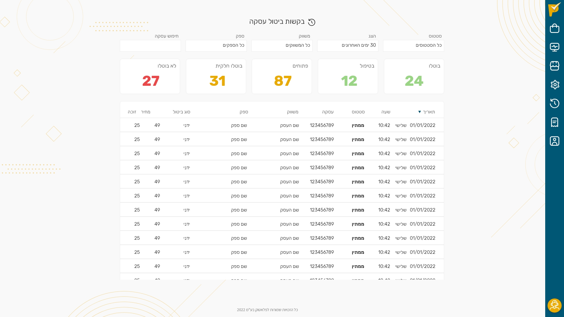Click transaction 123456789 in the second row

(x=322, y=140)
